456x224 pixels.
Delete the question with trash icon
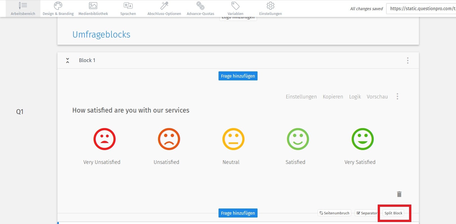[399, 194]
